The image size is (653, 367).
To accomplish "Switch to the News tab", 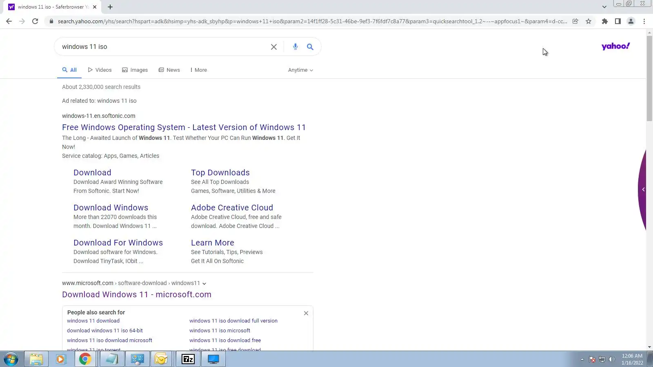I will (169, 70).
